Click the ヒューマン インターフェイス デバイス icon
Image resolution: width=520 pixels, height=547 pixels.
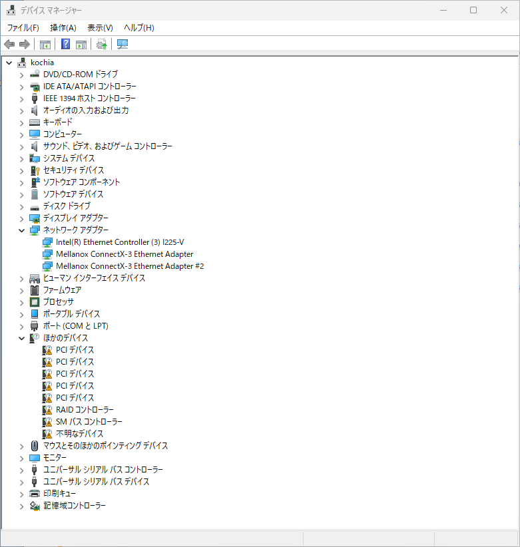click(x=35, y=278)
